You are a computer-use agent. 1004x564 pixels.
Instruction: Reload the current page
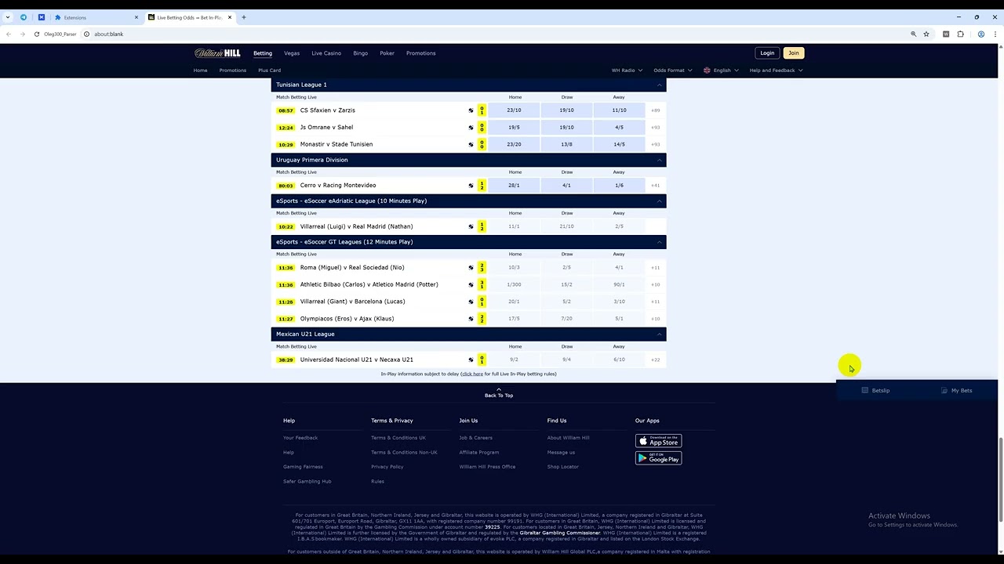(x=36, y=34)
